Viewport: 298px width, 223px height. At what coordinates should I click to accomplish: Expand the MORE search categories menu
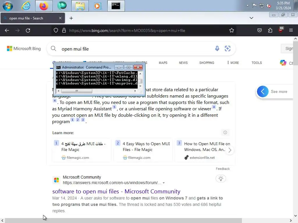233,63
